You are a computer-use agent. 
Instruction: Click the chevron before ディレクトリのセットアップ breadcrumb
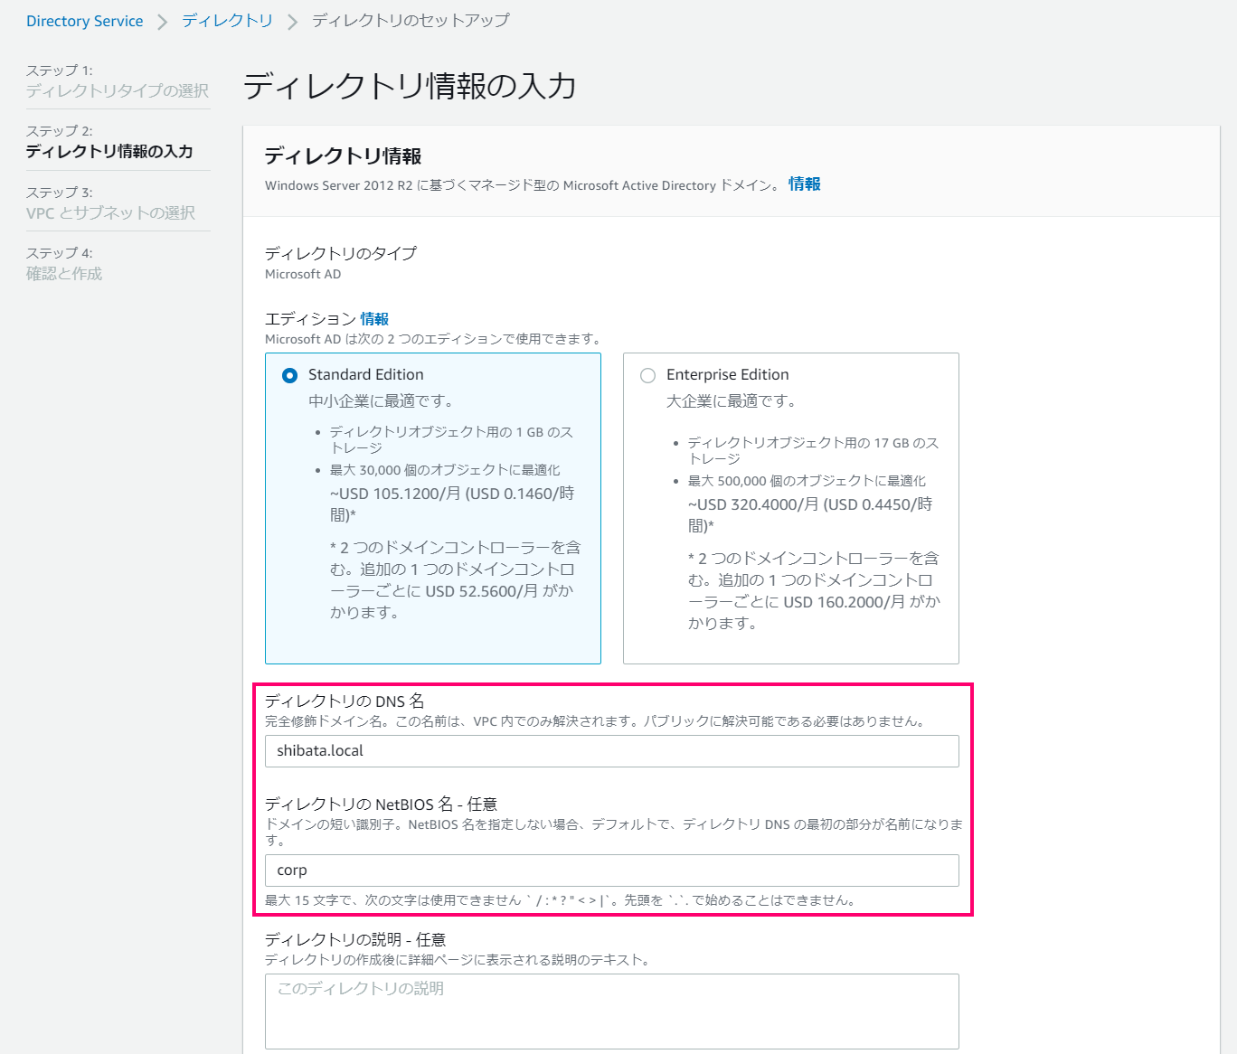coord(292,22)
